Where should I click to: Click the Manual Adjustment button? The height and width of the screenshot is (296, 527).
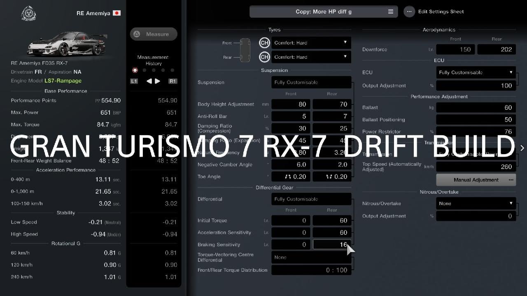pos(476,180)
